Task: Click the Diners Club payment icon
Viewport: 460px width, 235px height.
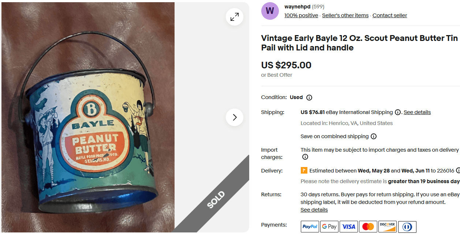Action: point(407,226)
